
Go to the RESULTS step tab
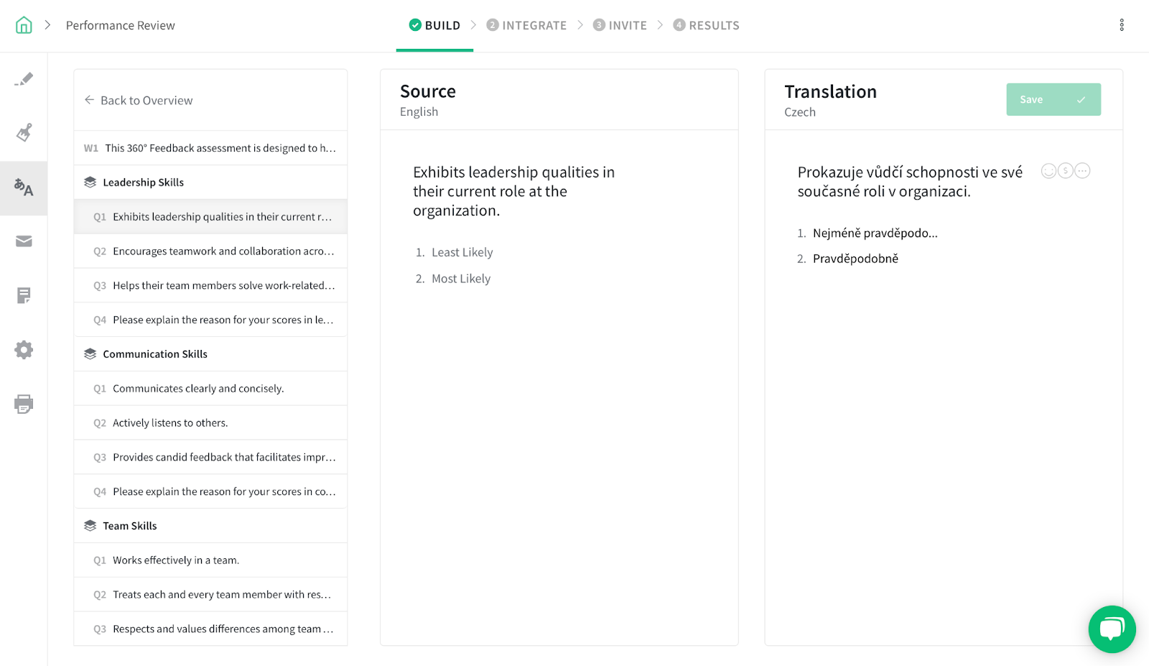click(x=707, y=25)
